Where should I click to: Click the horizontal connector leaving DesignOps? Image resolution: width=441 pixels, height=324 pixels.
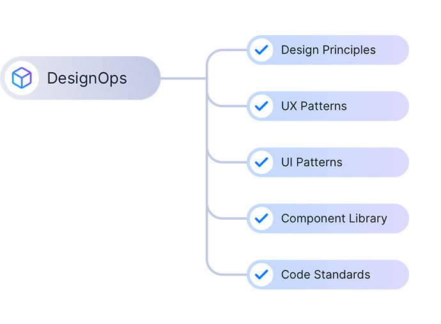183,79
